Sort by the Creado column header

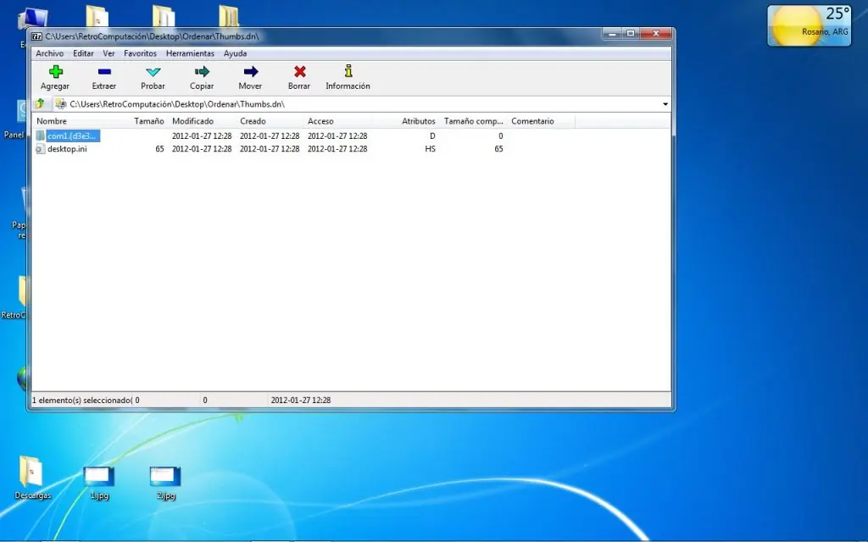point(270,121)
